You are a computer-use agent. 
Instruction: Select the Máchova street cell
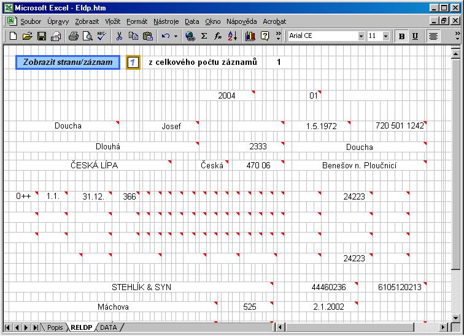(113, 307)
